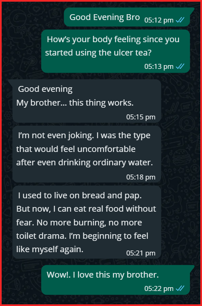Screen dimensions: 202x306
Task: Click the 05:21 pm timestamp
Action: click(141, 253)
